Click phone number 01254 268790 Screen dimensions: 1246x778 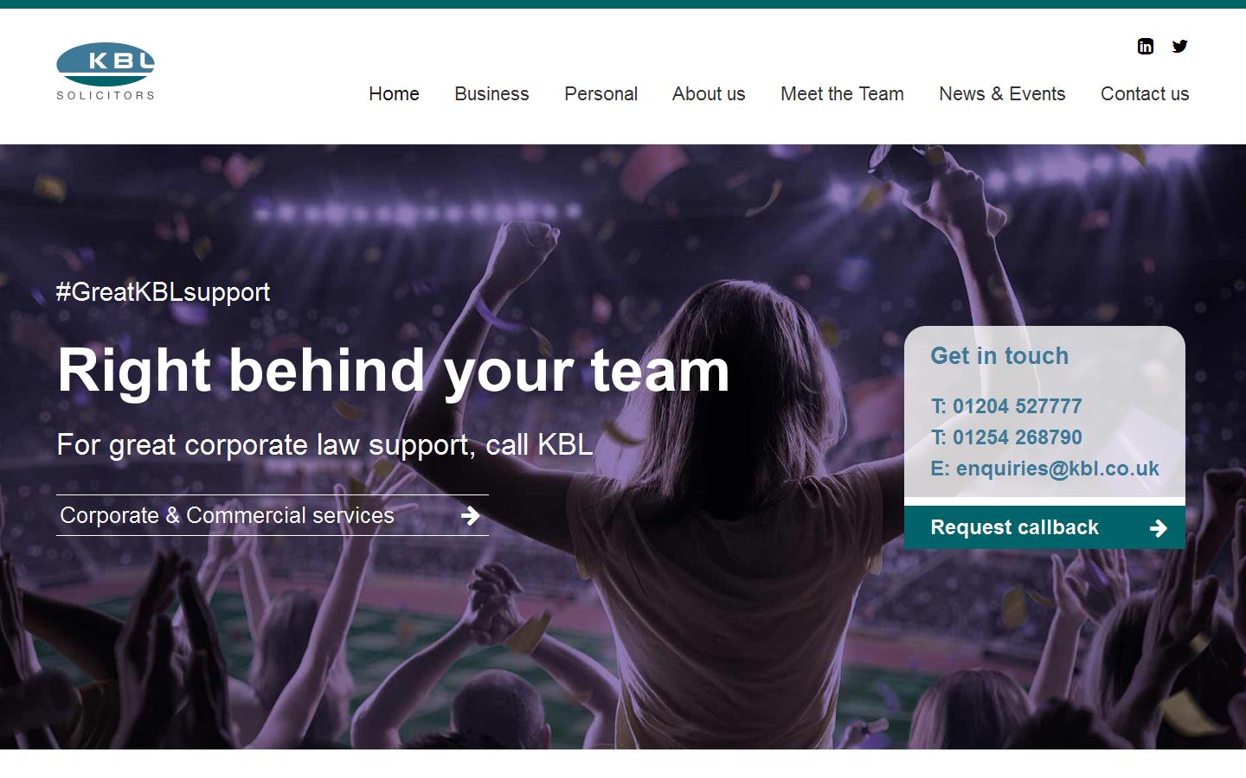click(1017, 437)
